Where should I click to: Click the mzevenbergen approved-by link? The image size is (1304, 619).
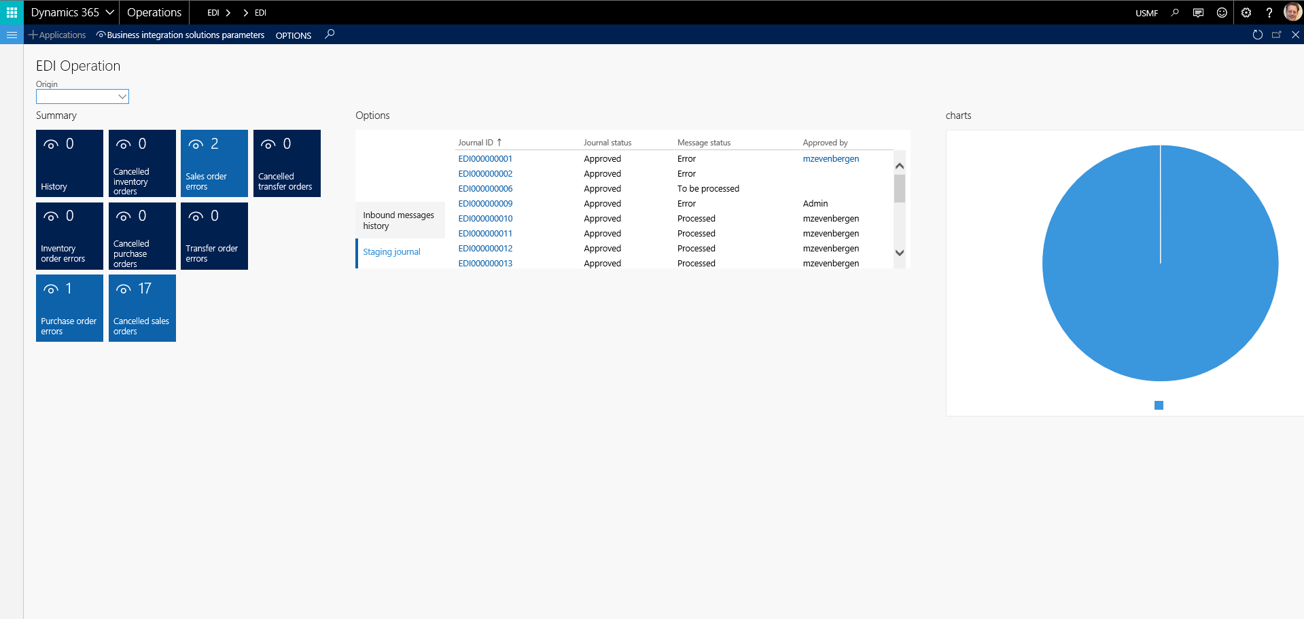830,158
